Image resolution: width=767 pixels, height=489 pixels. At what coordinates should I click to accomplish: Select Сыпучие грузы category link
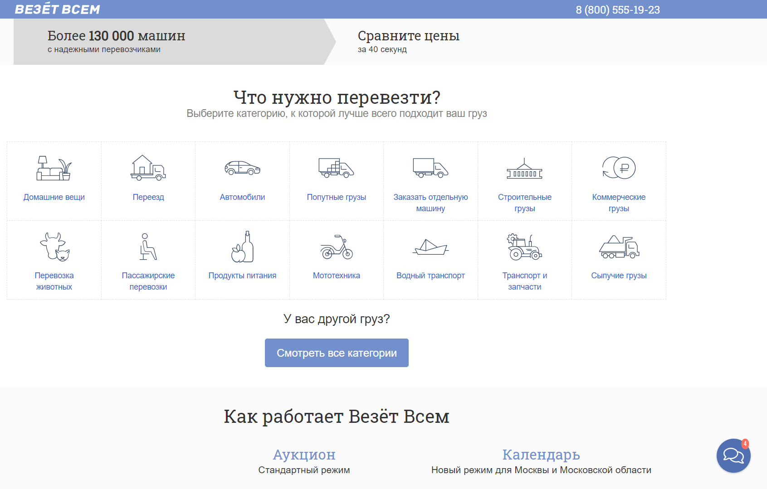[619, 276]
